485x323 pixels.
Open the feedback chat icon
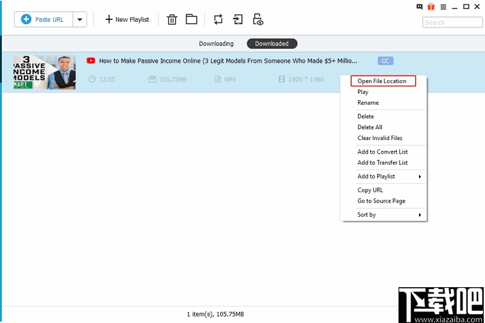pyautogui.click(x=420, y=6)
